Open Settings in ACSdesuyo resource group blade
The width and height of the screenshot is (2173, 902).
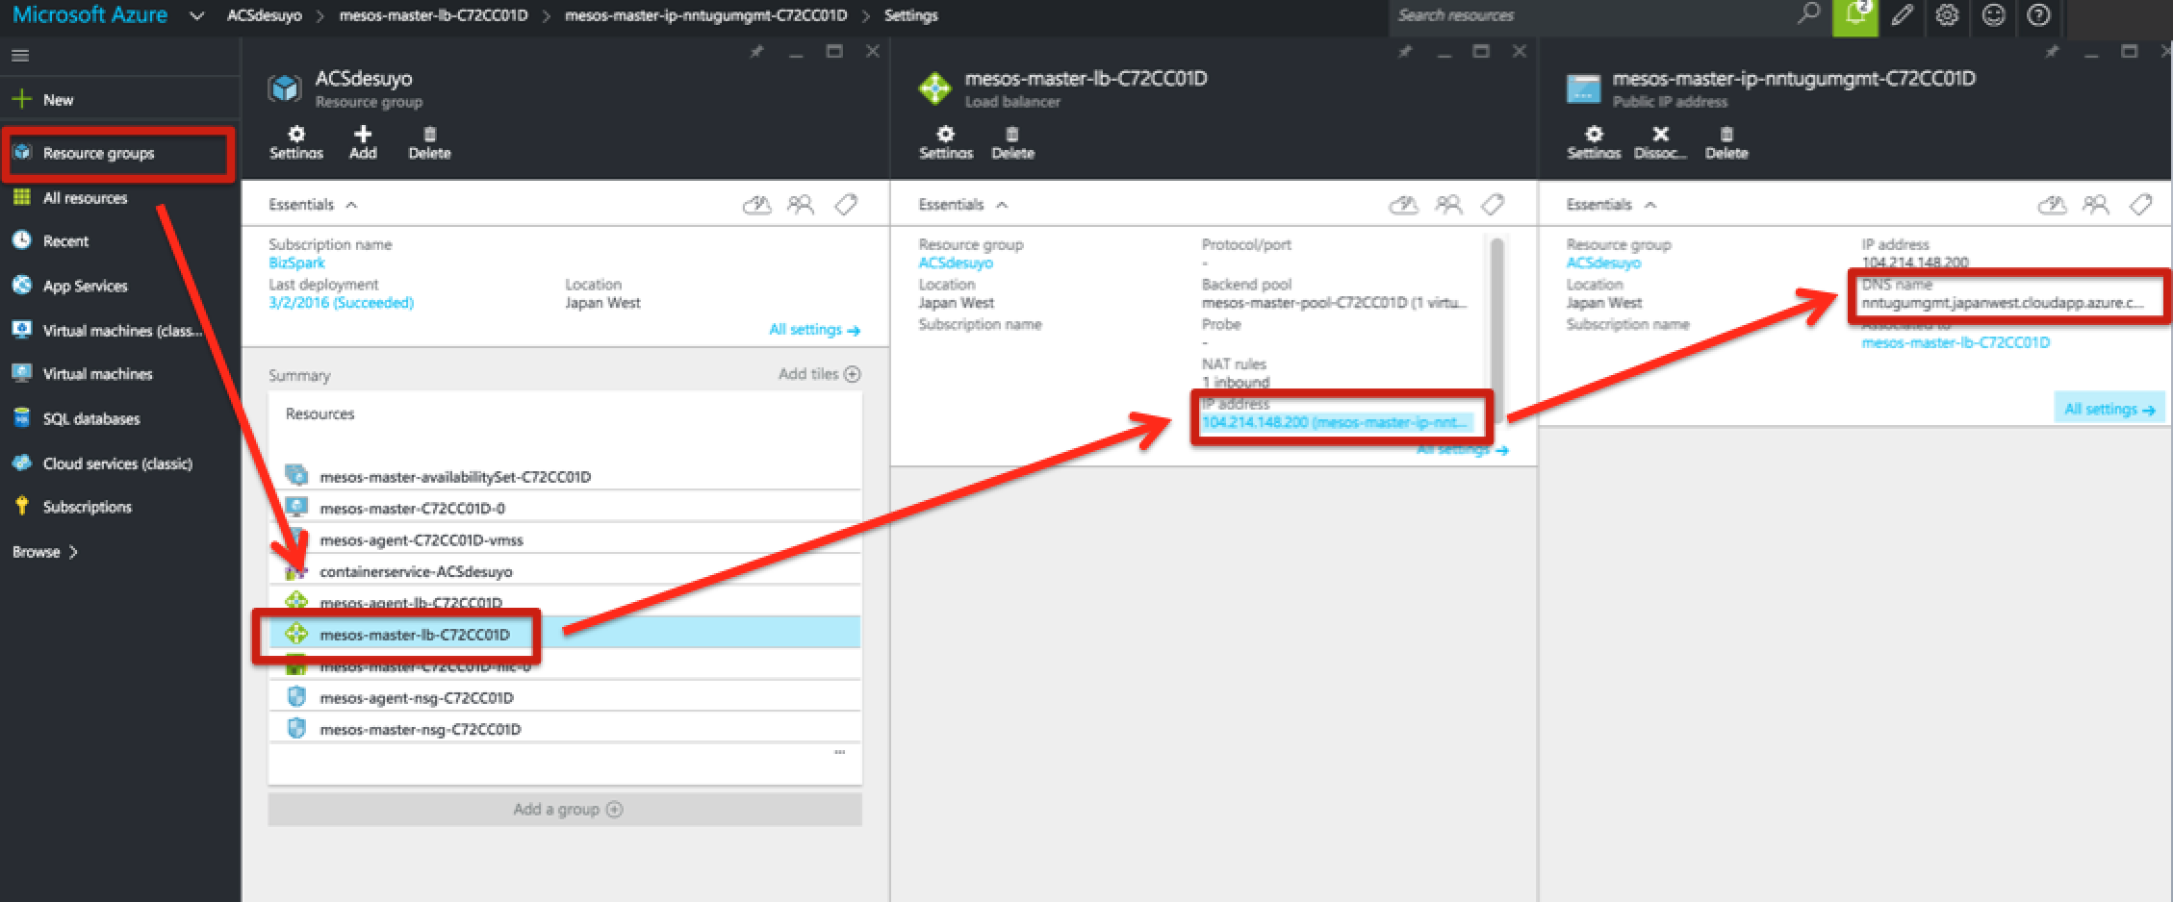(296, 142)
